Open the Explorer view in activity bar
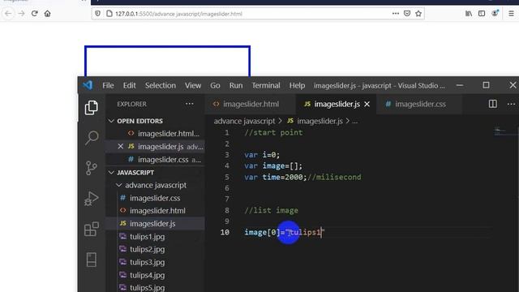The height and width of the screenshot is (292, 519). [x=92, y=108]
